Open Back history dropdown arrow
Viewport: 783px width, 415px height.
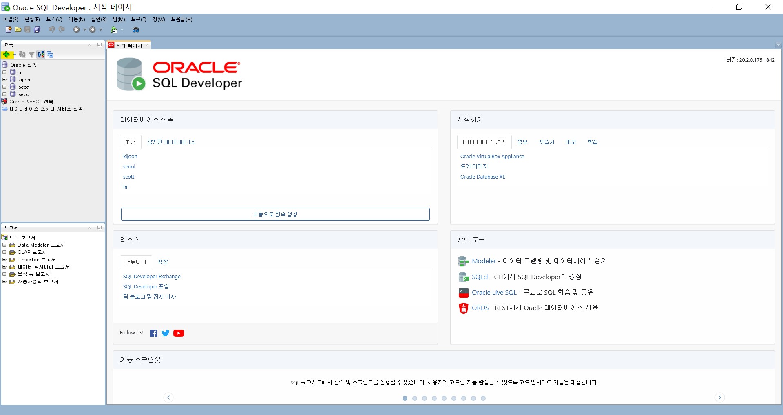[85, 30]
